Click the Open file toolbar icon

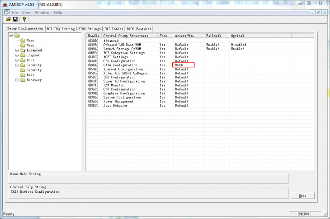point(8,19)
